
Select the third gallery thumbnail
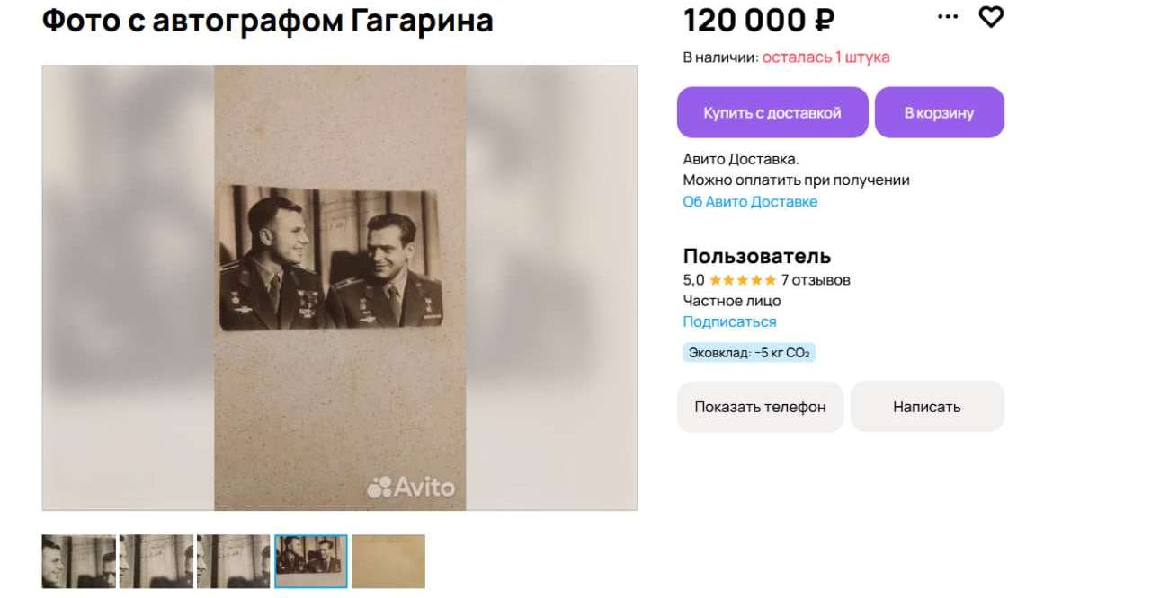tap(233, 561)
